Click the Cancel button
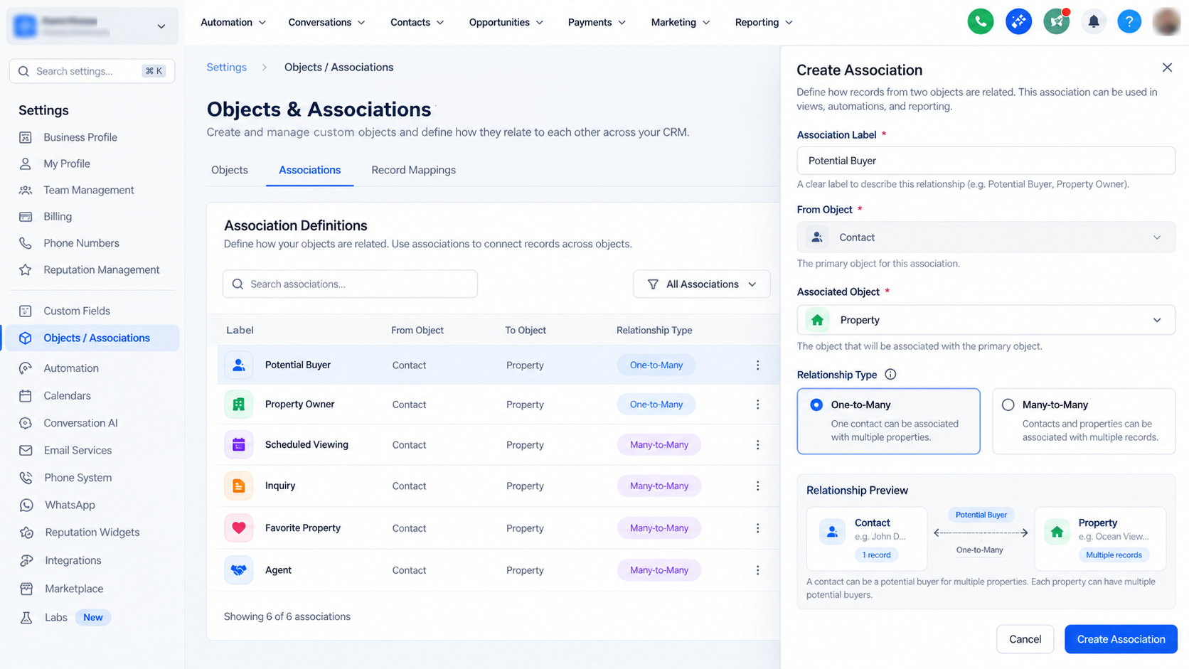Viewport: 1189px width, 669px height. pos(1025,639)
